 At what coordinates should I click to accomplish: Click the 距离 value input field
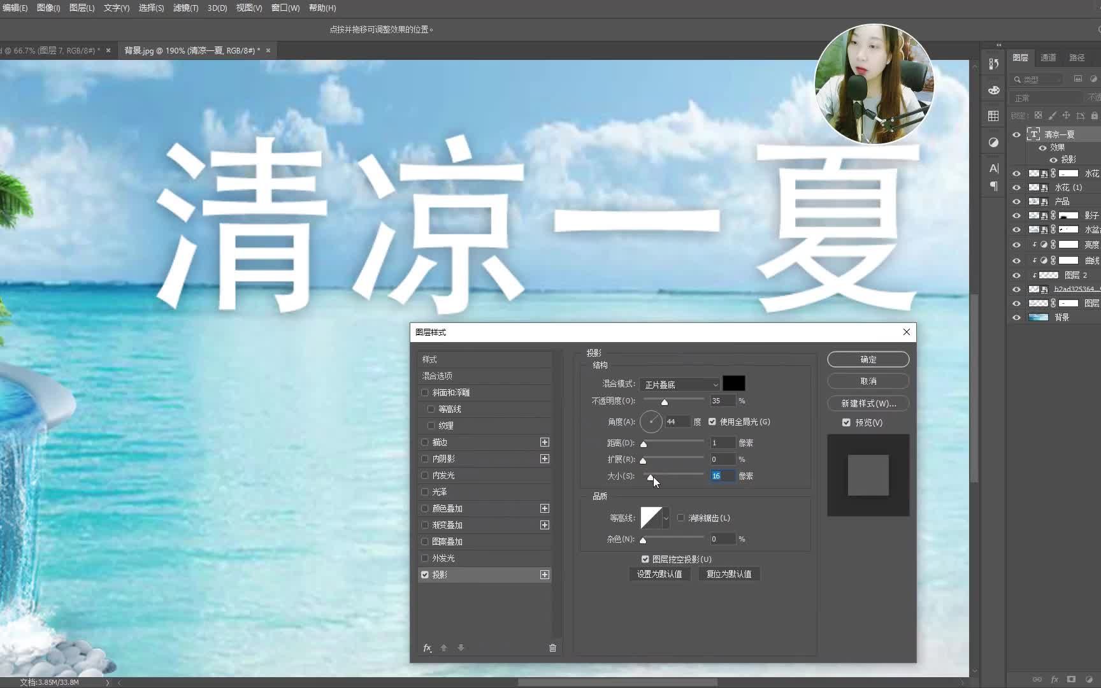pyautogui.click(x=723, y=443)
